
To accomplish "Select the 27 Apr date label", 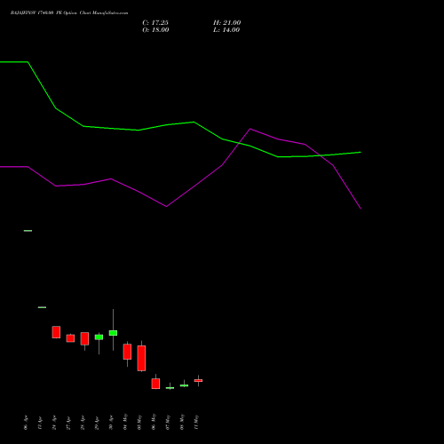I will pyautogui.click(x=68, y=423).
